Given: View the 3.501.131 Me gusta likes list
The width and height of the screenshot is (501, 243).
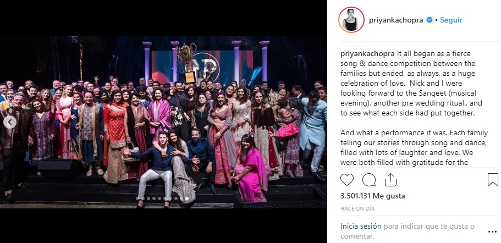Looking at the screenshot, I should pyautogui.click(x=372, y=196).
